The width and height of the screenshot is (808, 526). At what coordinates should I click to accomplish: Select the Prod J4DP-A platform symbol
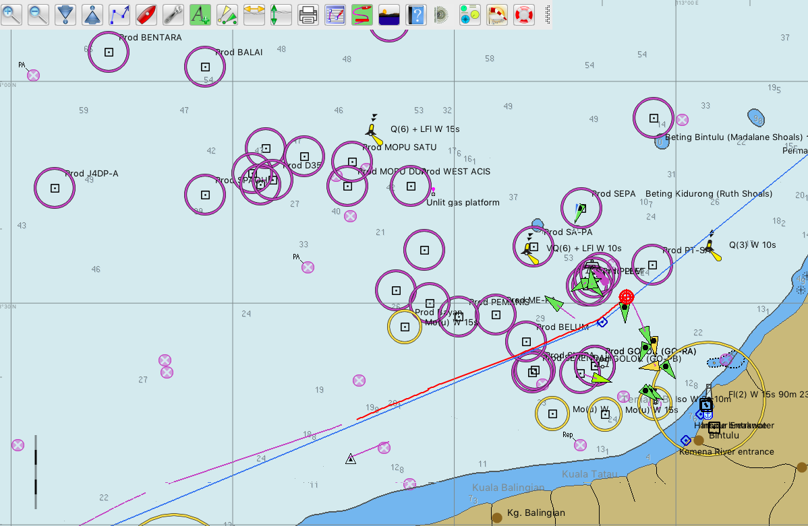(x=55, y=189)
